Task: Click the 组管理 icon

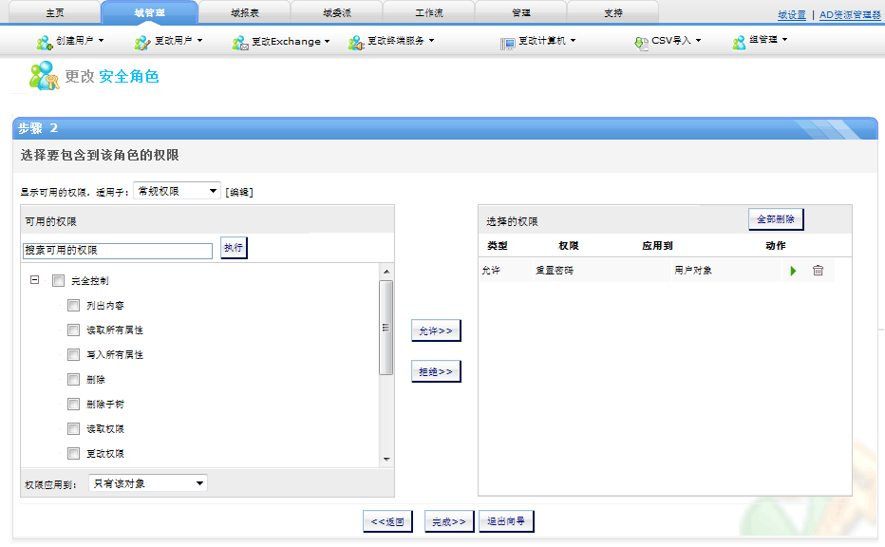Action: pyautogui.click(x=739, y=43)
